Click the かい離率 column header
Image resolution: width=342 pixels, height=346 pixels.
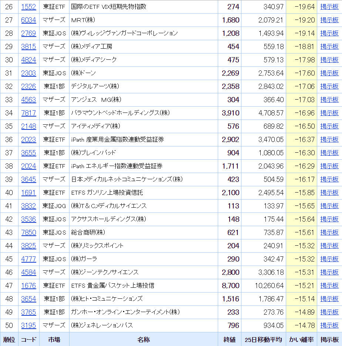coord(301,339)
